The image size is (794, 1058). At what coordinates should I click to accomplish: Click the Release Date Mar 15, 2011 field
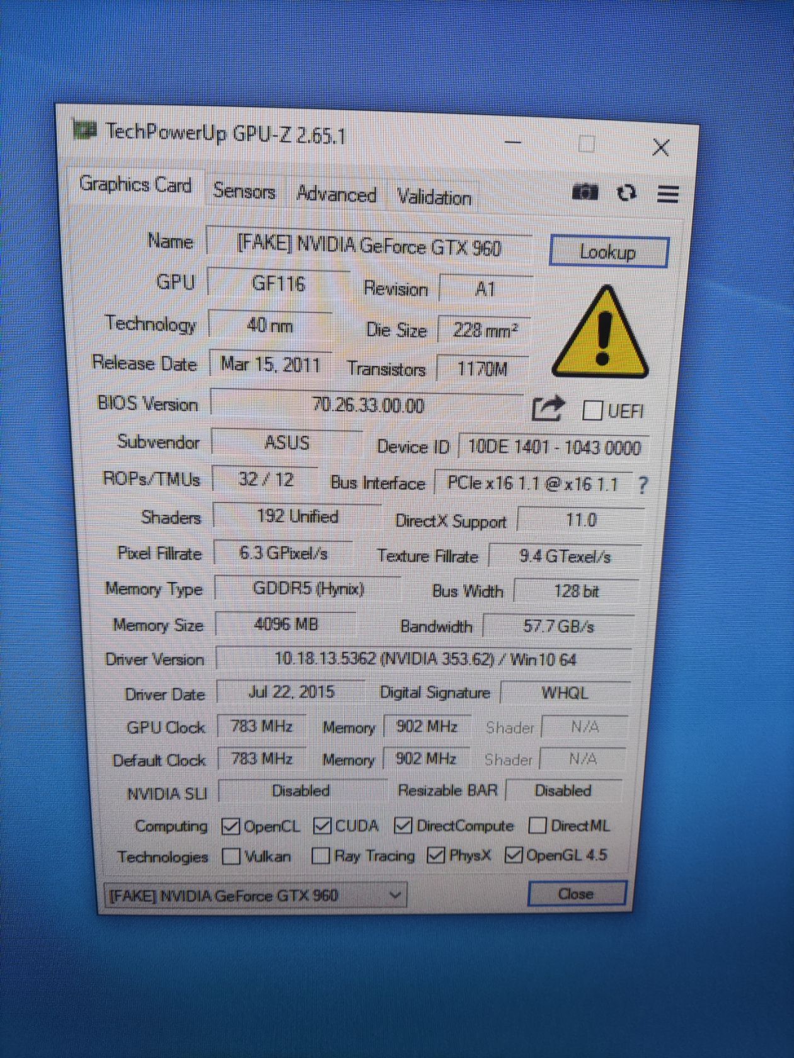point(270,364)
